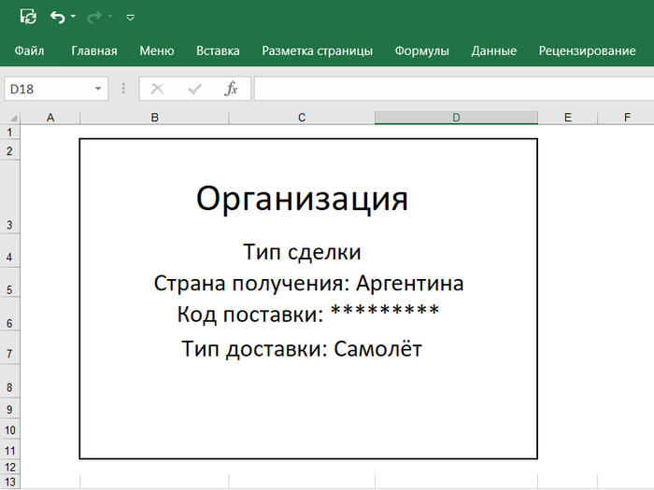
Task: Open the Вставка ribbon tab
Action: (x=218, y=51)
